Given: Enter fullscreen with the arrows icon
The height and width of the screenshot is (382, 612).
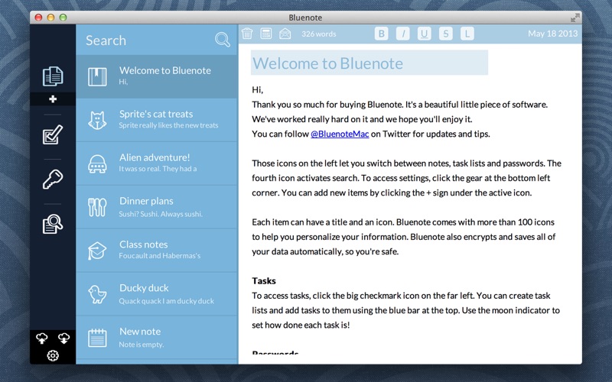Looking at the screenshot, I should click(575, 18).
